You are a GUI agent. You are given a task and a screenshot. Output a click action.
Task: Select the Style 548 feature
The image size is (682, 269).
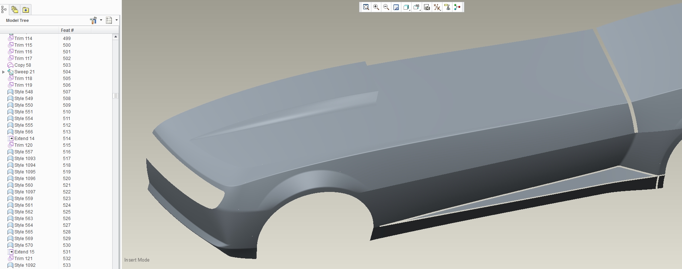[20, 92]
